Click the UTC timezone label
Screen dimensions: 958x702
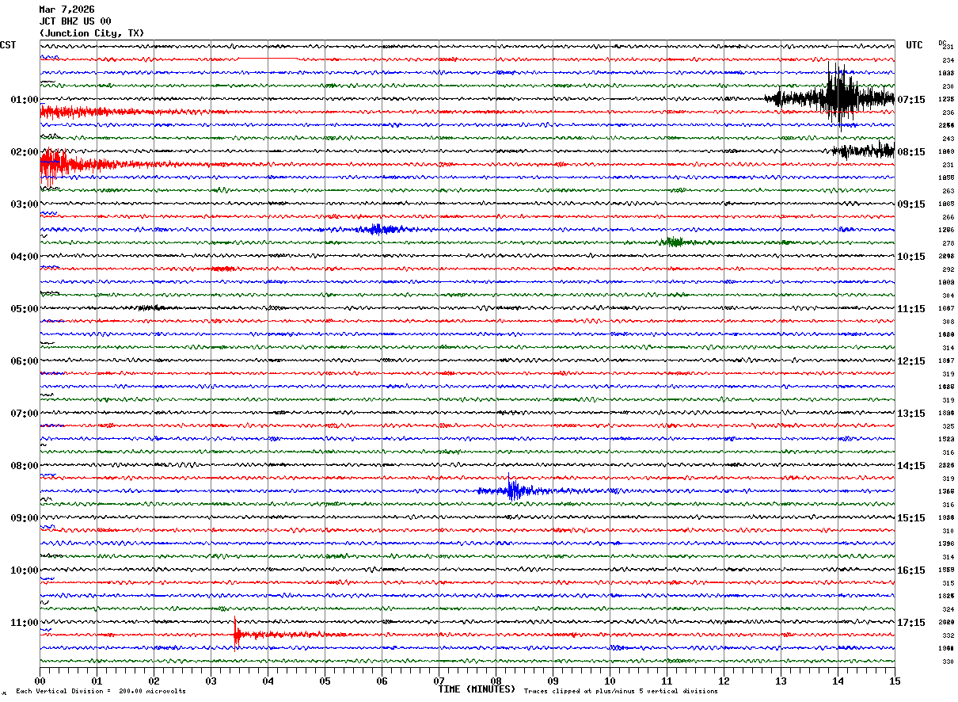[914, 45]
